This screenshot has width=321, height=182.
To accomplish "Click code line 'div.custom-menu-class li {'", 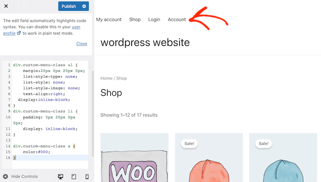I will pos(45,111).
